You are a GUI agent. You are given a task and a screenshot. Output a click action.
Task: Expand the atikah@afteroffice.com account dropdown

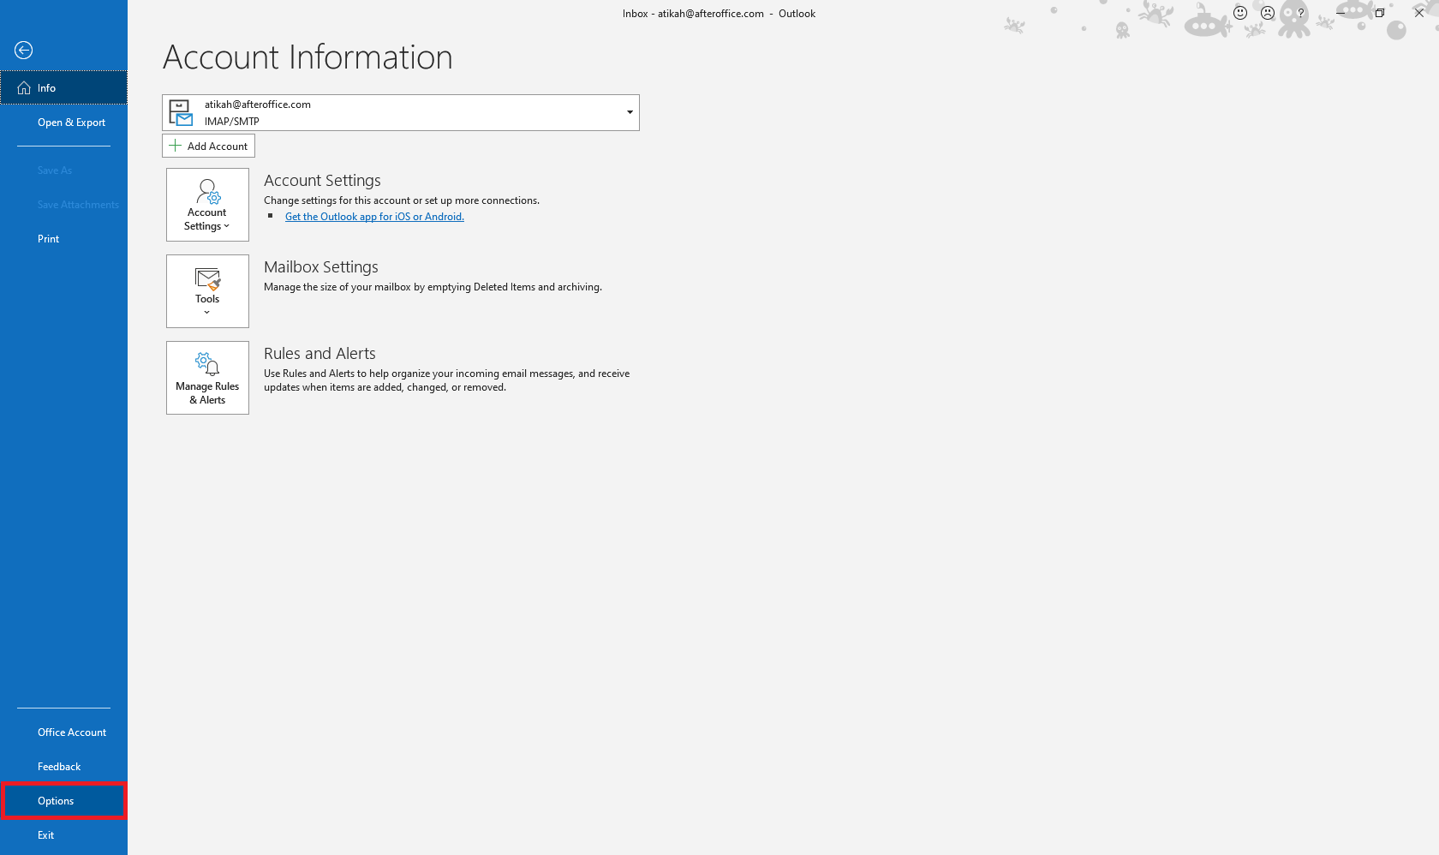pos(630,112)
